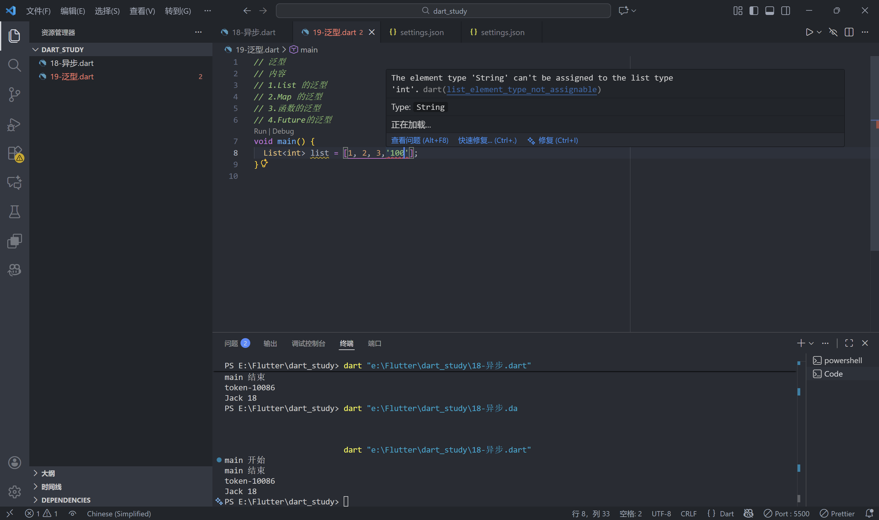Switch to the 18-异步.dart editor tab
This screenshot has width=879, height=520.
point(253,32)
